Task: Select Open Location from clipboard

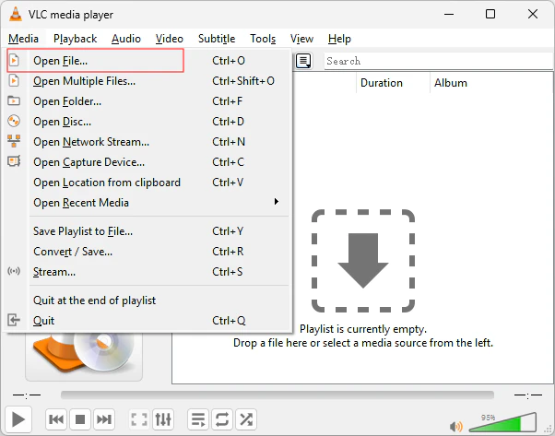Action: [x=148, y=182]
